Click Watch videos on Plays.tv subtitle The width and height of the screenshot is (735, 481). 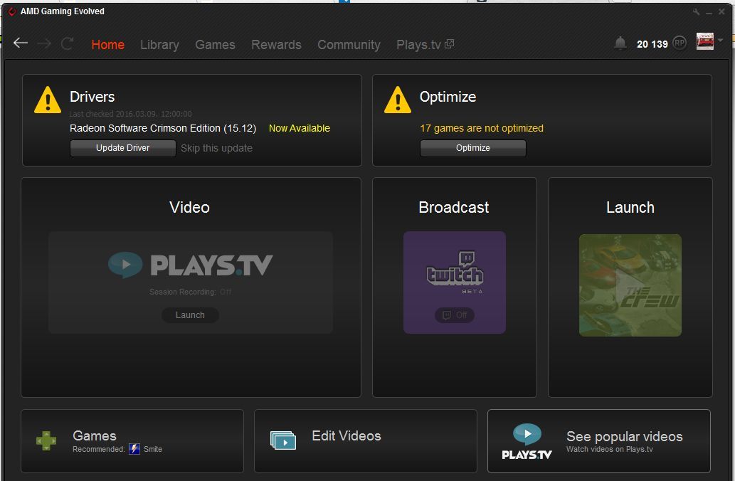(609, 449)
